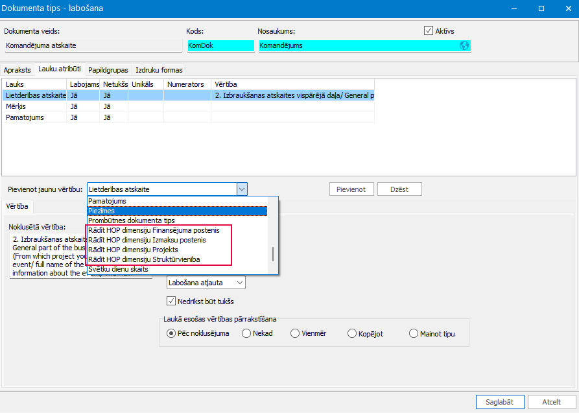The height and width of the screenshot is (413, 579).
Task: Switch to the Papildgrupas tab
Action: tap(108, 70)
